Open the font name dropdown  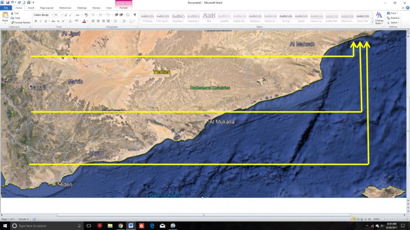52,15
